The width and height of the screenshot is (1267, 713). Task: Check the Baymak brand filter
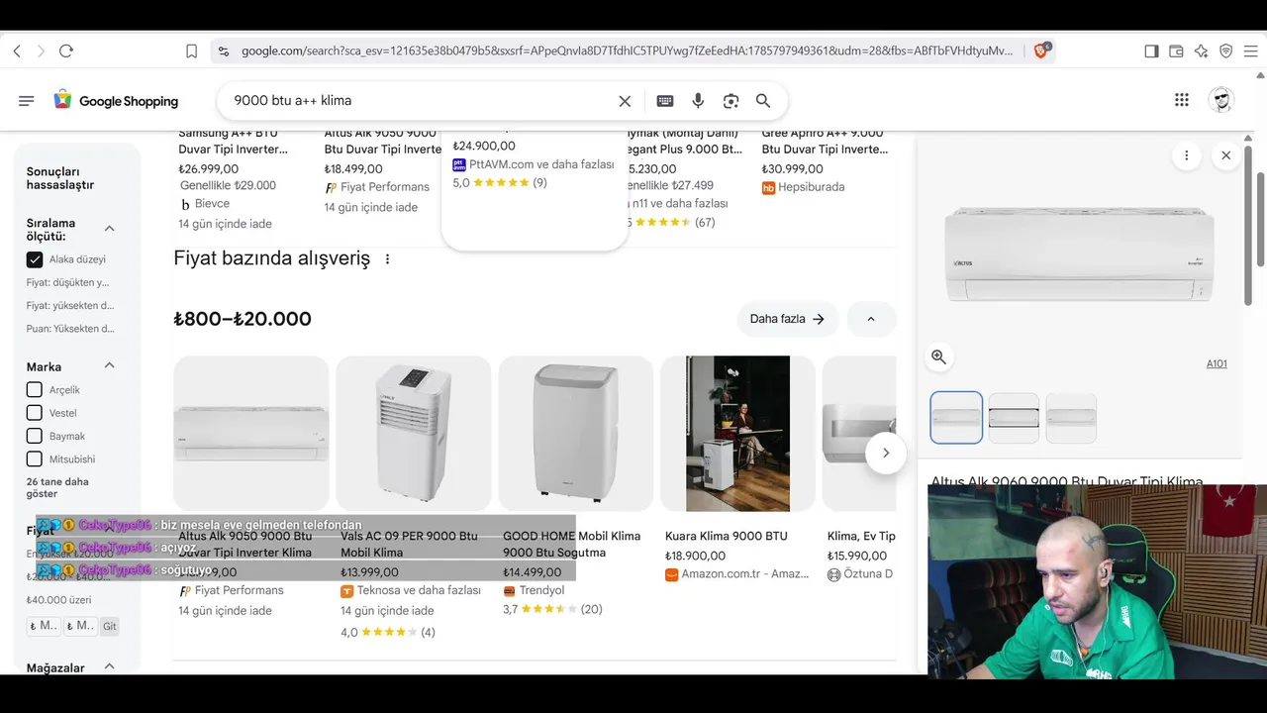point(35,436)
